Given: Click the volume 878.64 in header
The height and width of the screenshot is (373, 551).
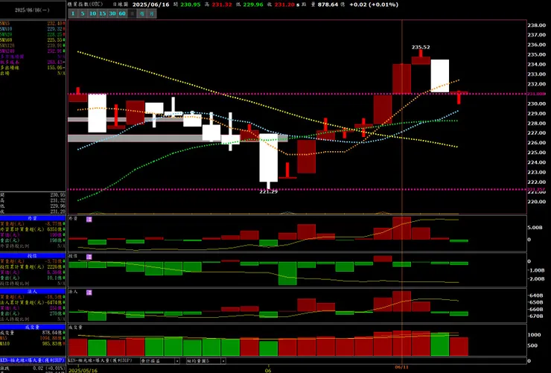Looking at the screenshot, I should click(x=328, y=4).
